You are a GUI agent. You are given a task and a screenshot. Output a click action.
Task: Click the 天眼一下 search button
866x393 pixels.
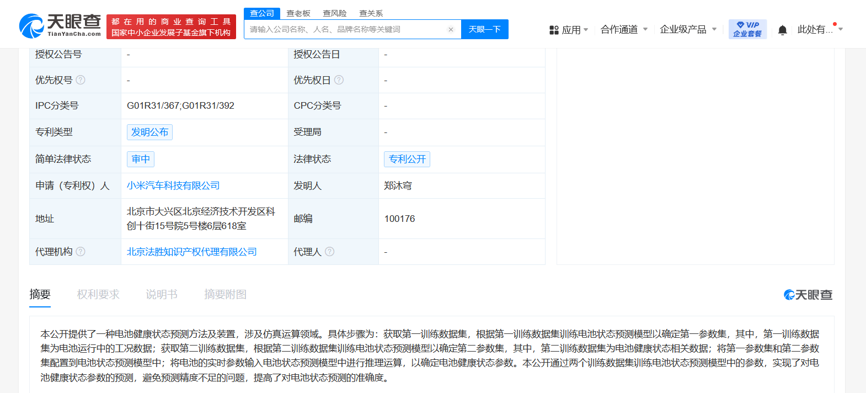[x=485, y=29]
